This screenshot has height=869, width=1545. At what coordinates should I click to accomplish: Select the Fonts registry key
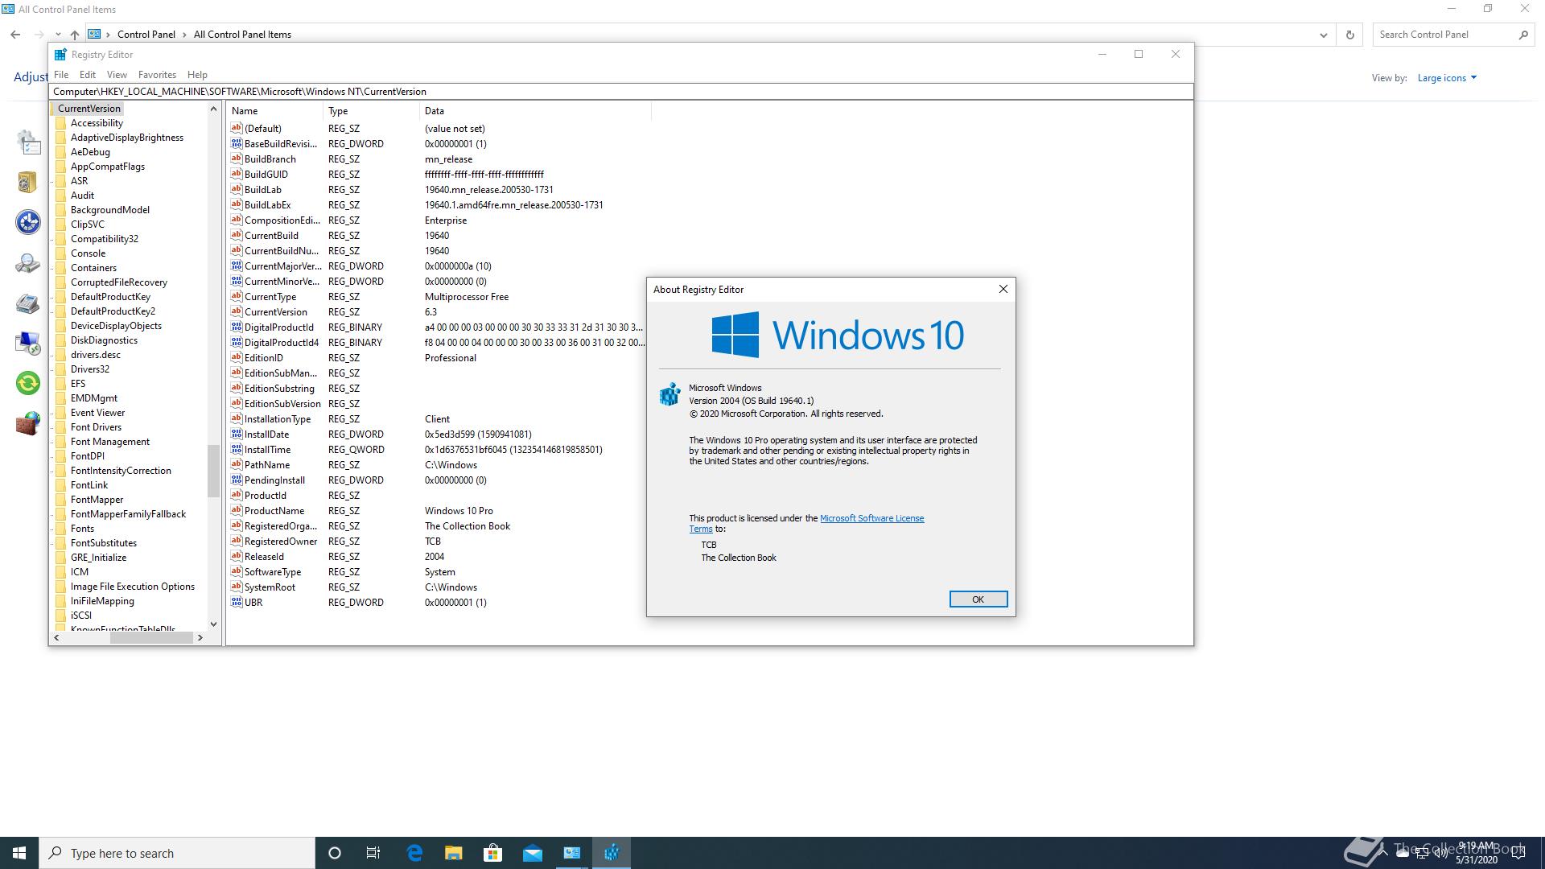(x=82, y=529)
